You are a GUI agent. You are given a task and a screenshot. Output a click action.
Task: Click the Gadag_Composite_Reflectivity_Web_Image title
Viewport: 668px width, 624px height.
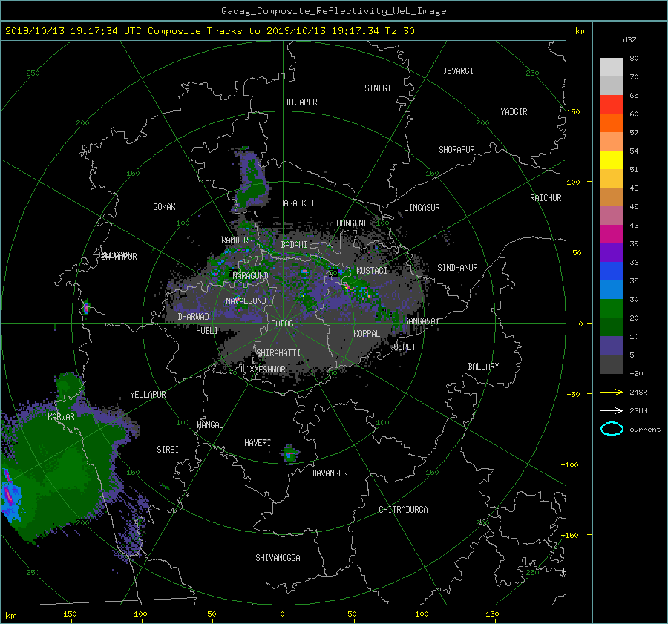(x=333, y=11)
